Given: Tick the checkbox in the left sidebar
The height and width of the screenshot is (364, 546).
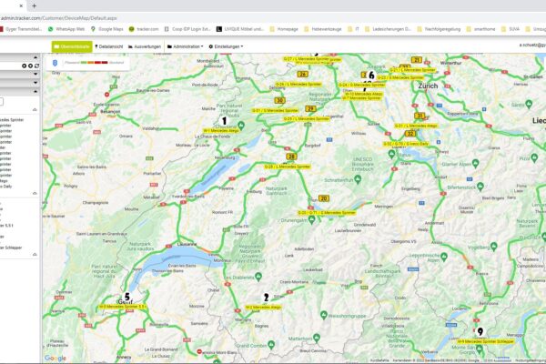Looking at the screenshot, I should [2, 102].
